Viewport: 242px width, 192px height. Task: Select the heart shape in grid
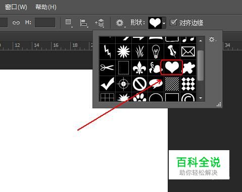(172, 68)
